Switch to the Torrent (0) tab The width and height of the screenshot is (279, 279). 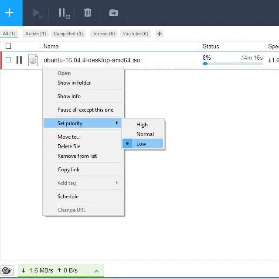click(x=104, y=34)
